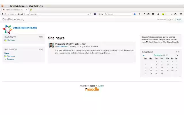The width and height of the screenshot is (184, 115).
Task: Click the Pocket icon in toolbar
Action: pyautogui.click(x=153, y=14)
